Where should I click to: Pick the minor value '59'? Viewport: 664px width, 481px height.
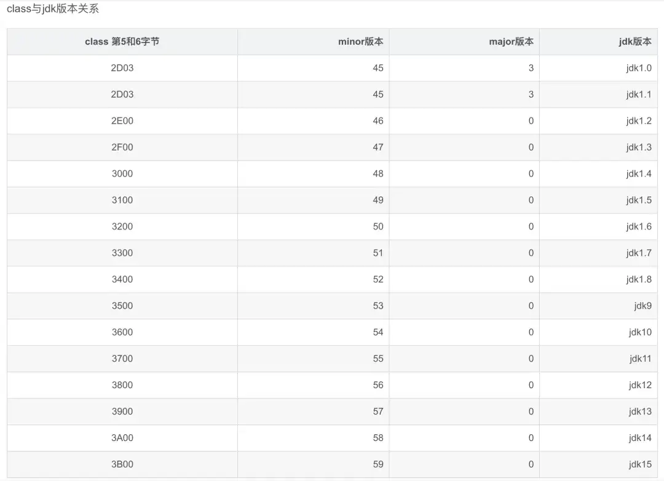(378, 464)
